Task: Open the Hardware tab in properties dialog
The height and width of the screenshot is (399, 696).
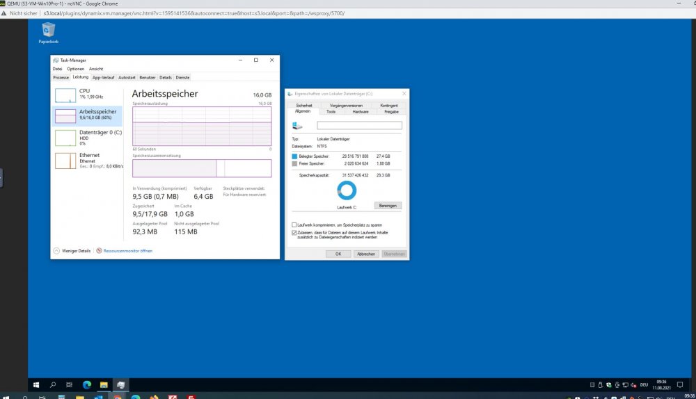Action: point(361,112)
